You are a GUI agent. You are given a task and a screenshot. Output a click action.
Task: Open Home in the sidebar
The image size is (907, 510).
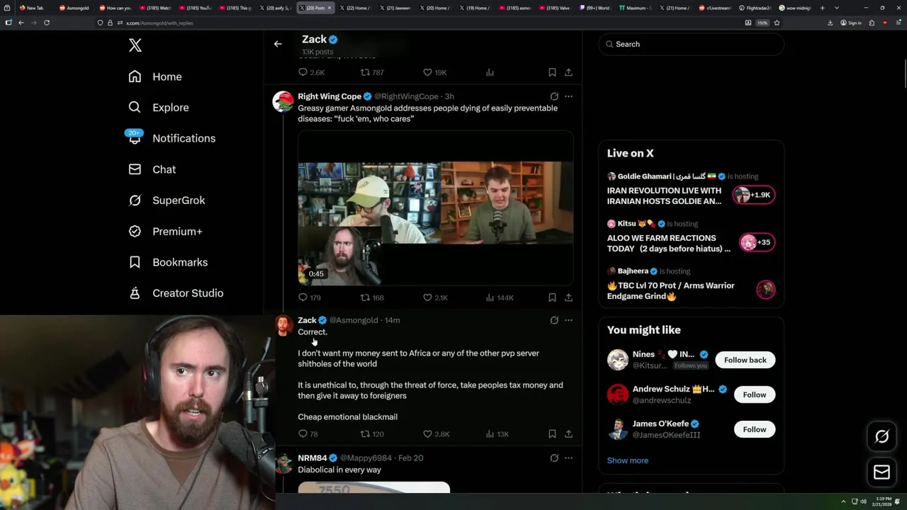click(x=154, y=76)
